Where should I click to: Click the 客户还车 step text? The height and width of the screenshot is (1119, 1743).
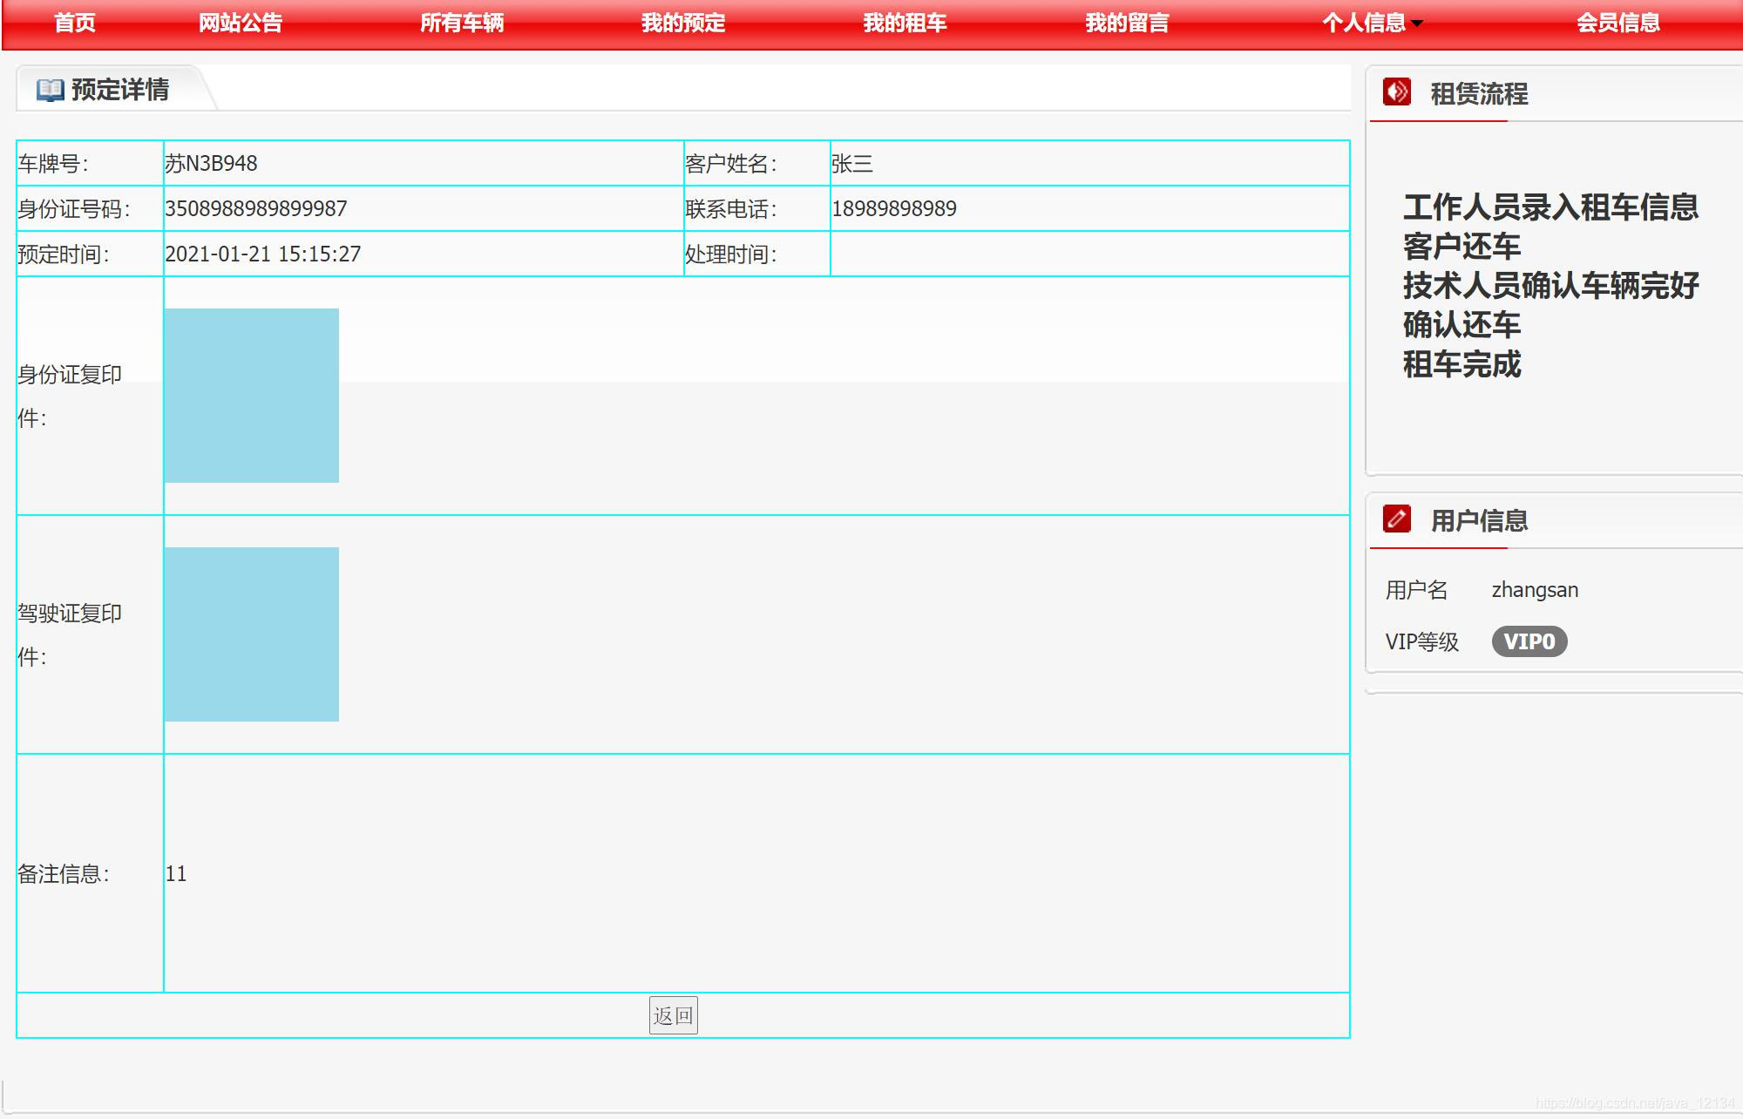[1462, 247]
